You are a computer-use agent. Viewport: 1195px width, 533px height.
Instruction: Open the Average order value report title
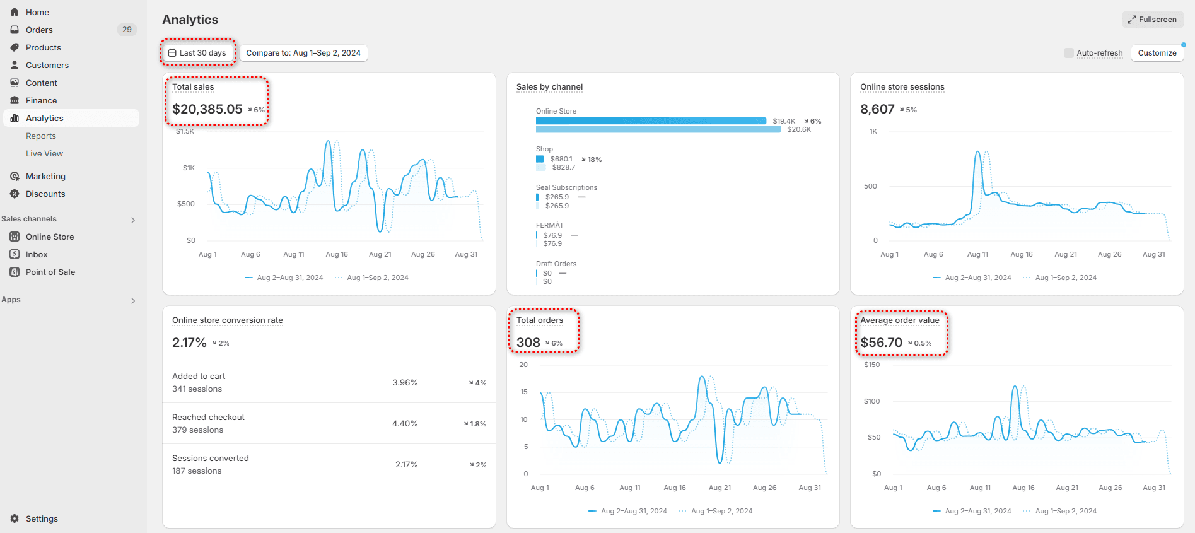(x=900, y=320)
